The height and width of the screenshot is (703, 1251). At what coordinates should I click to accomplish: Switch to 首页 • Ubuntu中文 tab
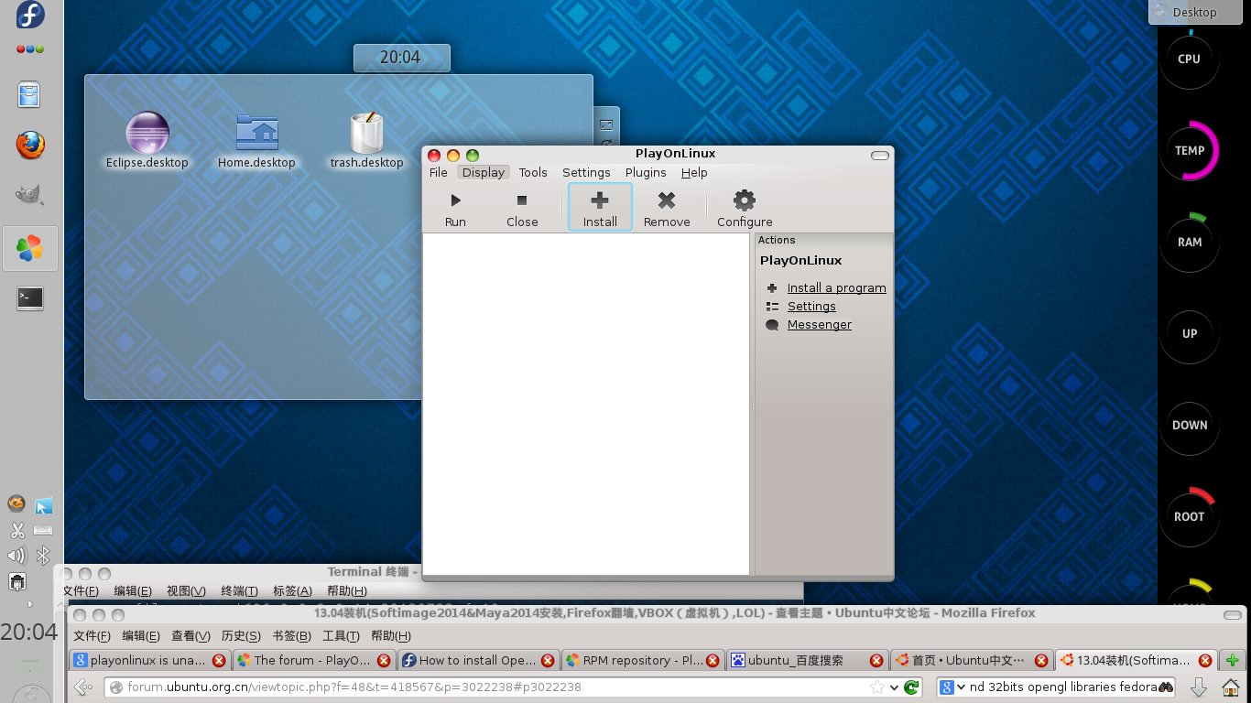coord(970,660)
